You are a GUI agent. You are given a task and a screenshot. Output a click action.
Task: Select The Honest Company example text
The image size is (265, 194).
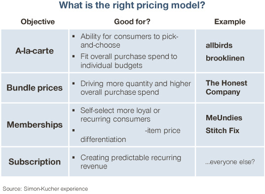[227, 87]
